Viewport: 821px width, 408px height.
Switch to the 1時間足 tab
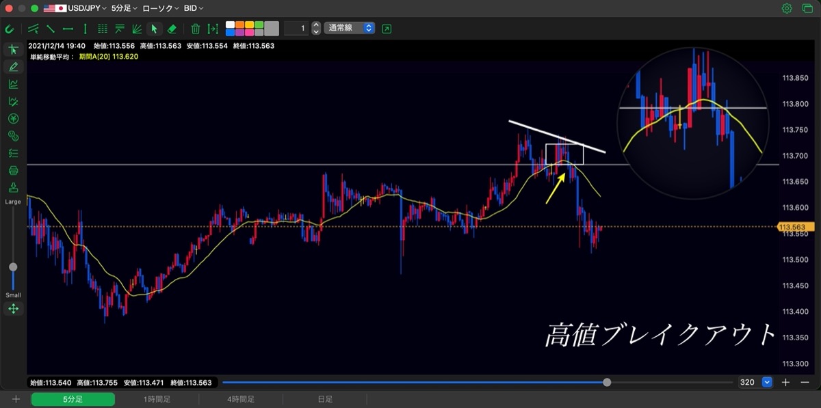[x=157, y=399]
